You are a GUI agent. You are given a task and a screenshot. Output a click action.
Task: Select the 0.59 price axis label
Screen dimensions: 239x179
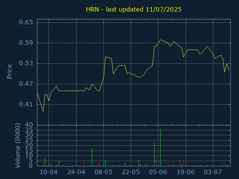(x=26, y=43)
